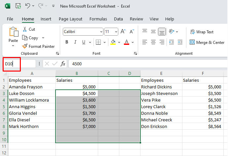This screenshot has height=156, width=228.
Task: Toggle Bold formatting
Action: pos(67,42)
